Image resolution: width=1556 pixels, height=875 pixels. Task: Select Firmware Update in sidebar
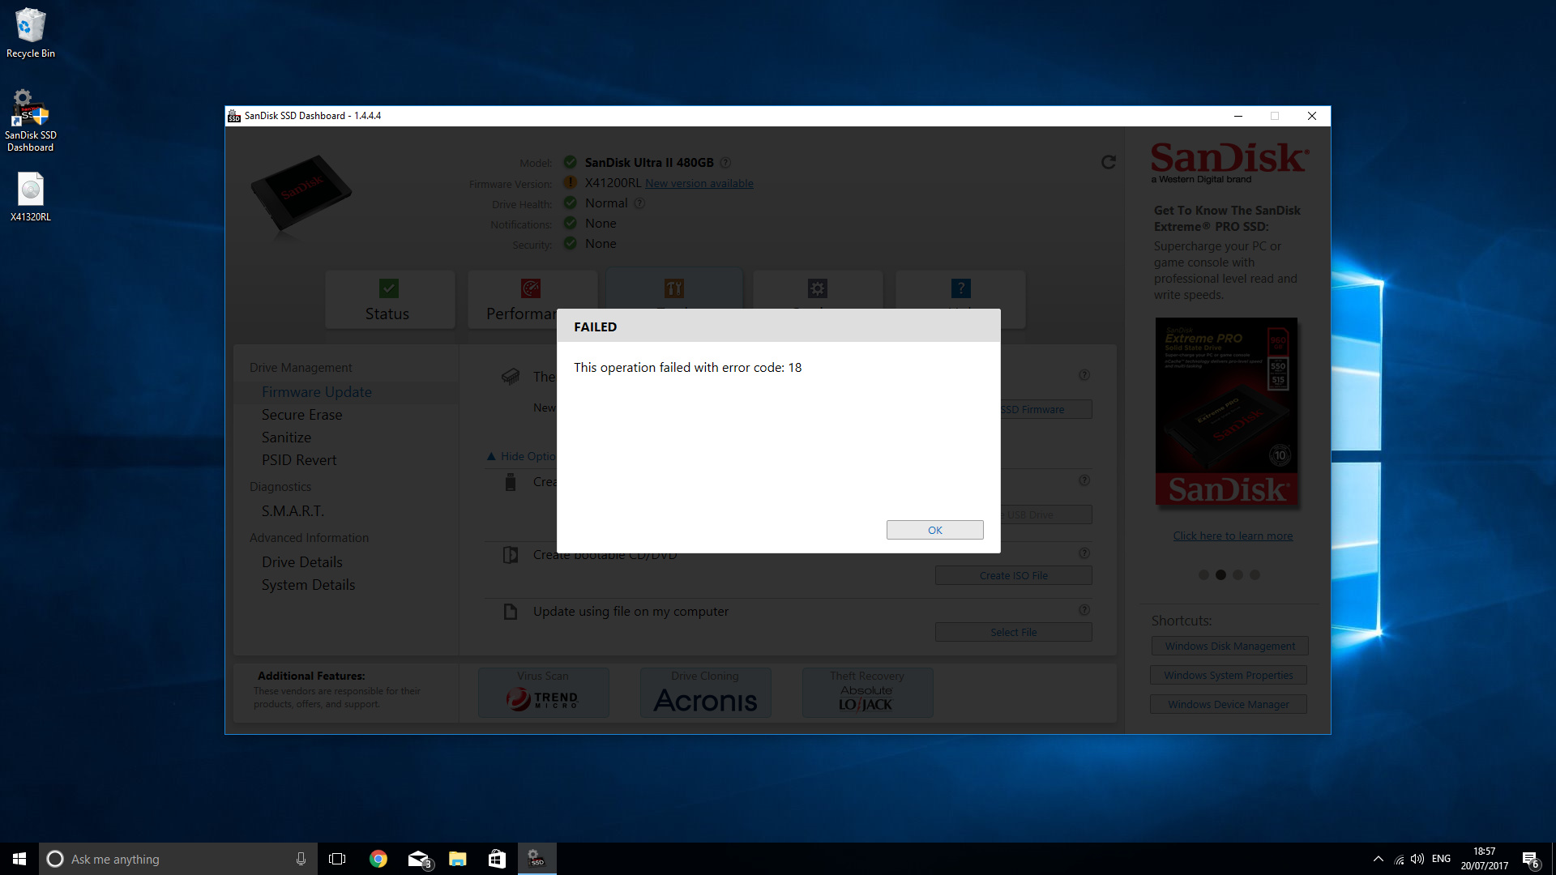(316, 392)
